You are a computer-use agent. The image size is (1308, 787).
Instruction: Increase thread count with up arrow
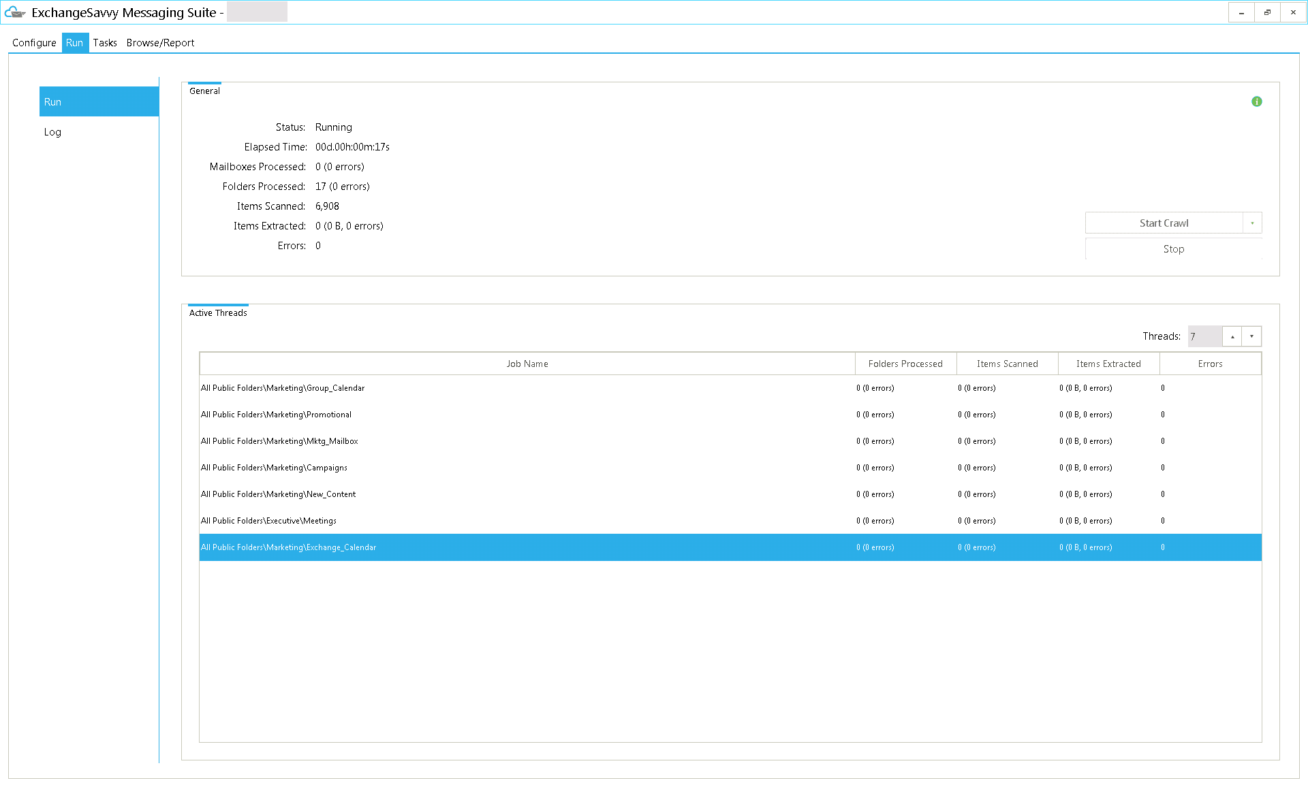(1232, 336)
